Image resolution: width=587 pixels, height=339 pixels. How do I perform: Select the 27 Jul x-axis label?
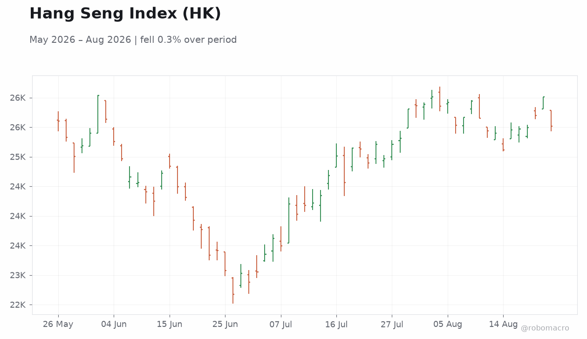click(392, 325)
